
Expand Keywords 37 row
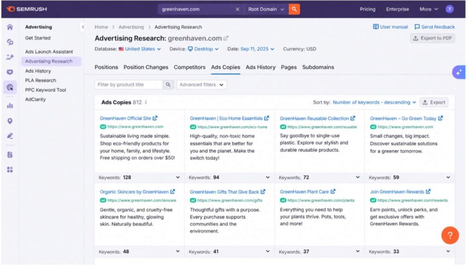tap(319, 252)
